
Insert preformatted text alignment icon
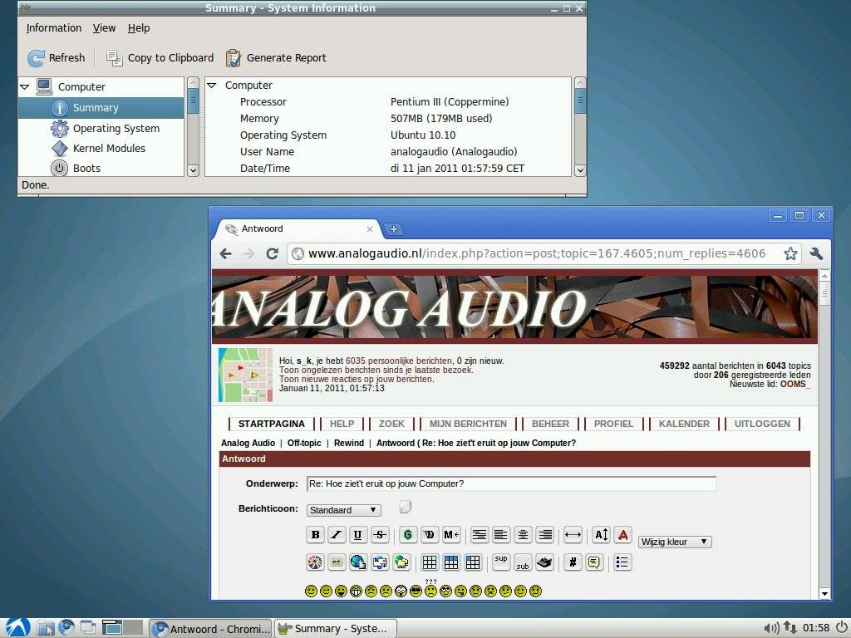click(479, 535)
